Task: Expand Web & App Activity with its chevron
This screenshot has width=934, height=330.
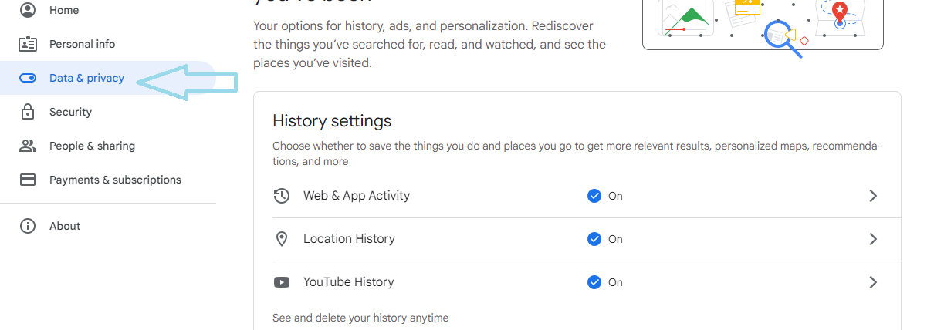Action: pyautogui.click(x=873, y=196)
